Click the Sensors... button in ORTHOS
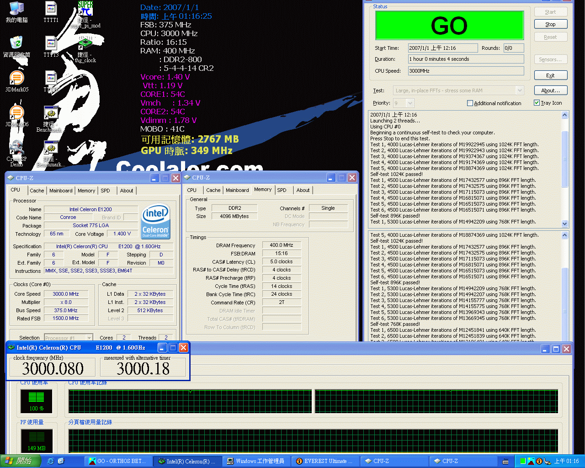This screenshot has height=468, width=585. click(551, 59)
